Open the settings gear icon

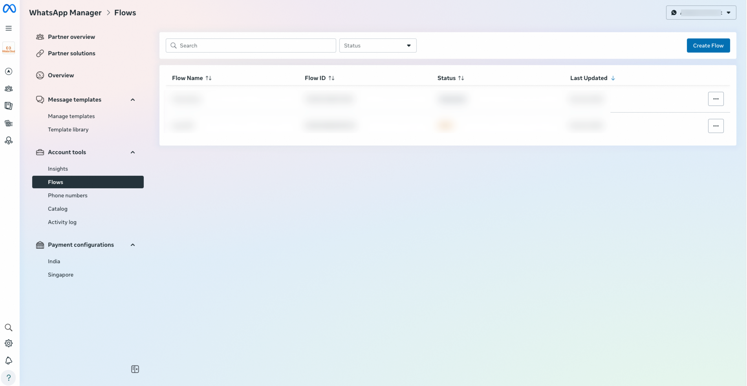coord(9,343)
